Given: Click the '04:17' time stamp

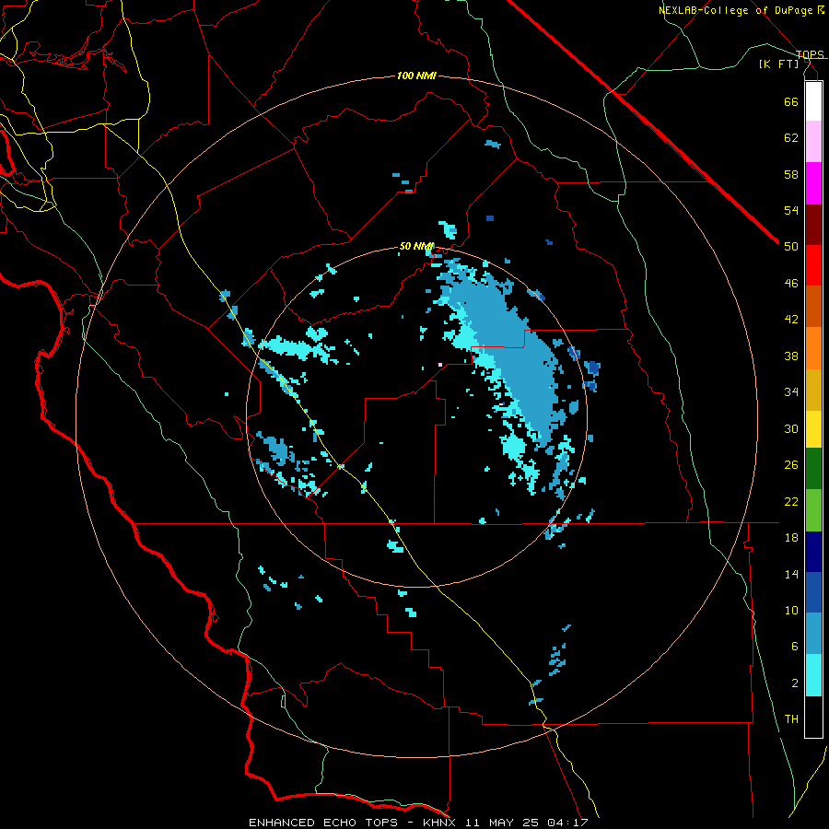Looking at the screenshot, I should tap(567, 823).
